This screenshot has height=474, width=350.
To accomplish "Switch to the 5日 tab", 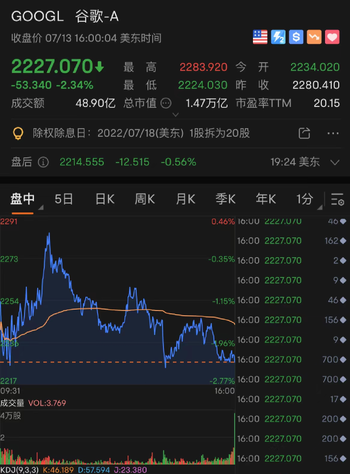I will 64,199.
